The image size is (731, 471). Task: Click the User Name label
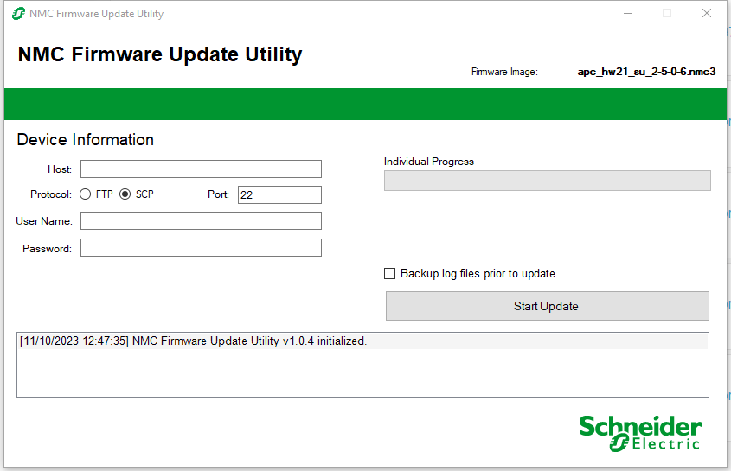click(44, 221)
